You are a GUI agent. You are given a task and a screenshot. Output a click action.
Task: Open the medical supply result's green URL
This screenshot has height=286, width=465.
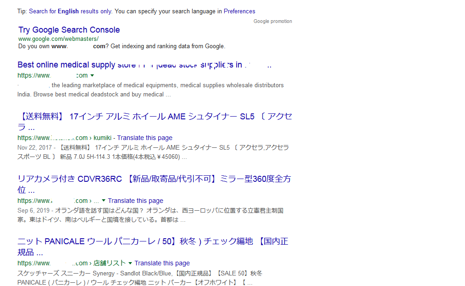(52, 75)
